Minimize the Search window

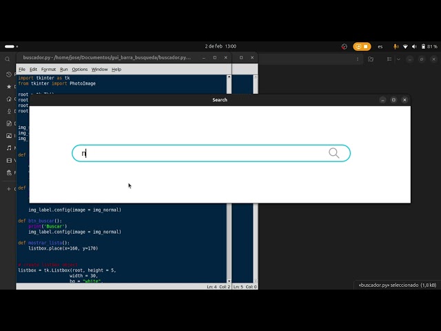[x=382, y=100]
